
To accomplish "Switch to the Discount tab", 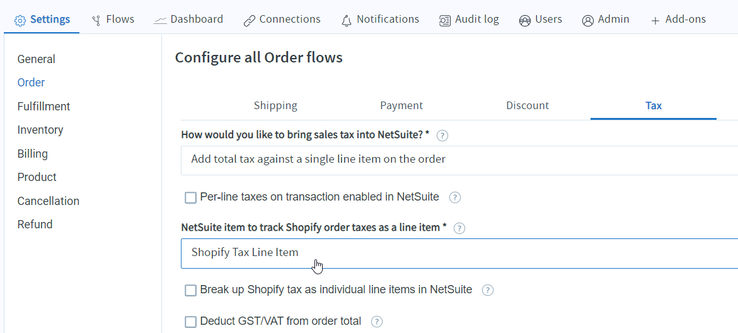I will click(x=527, y=105).
